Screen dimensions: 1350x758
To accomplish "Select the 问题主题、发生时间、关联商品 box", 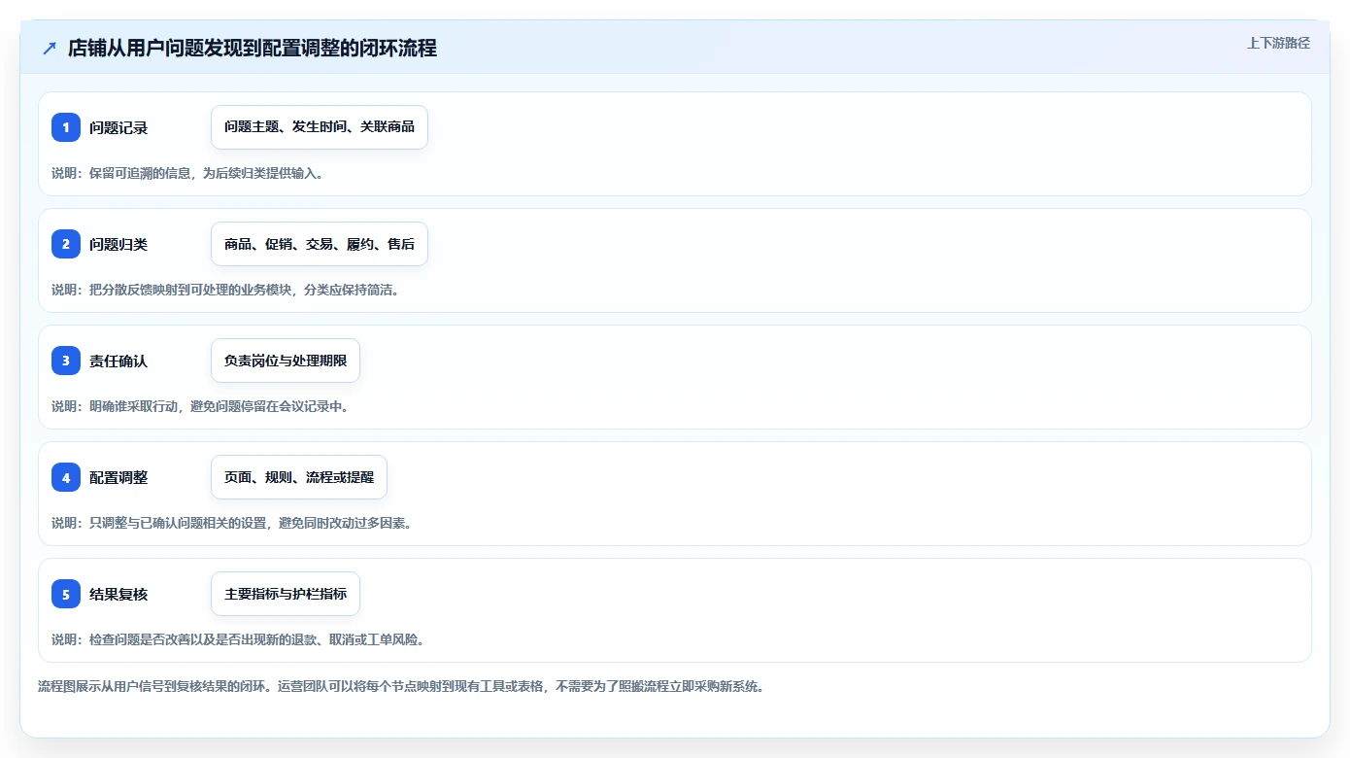I will point(320,127).
